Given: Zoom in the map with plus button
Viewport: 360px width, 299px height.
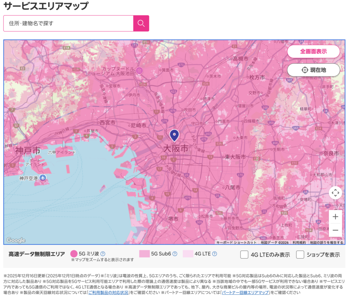Looking at the screenshot, I should pos(335,217).
